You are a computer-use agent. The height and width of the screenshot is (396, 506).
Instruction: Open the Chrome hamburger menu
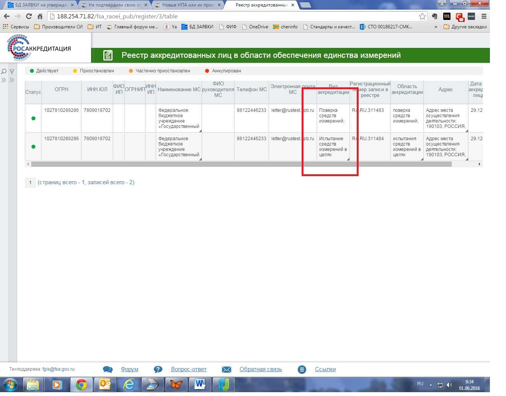tap(484, 16)
